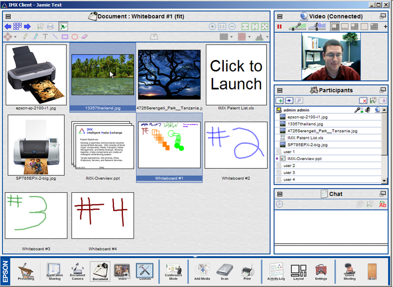Toggle the annotation scribble button in Document toolbar
Image resolution: width=393 pixels, height=287 pixels.
[x=63, y=27]
